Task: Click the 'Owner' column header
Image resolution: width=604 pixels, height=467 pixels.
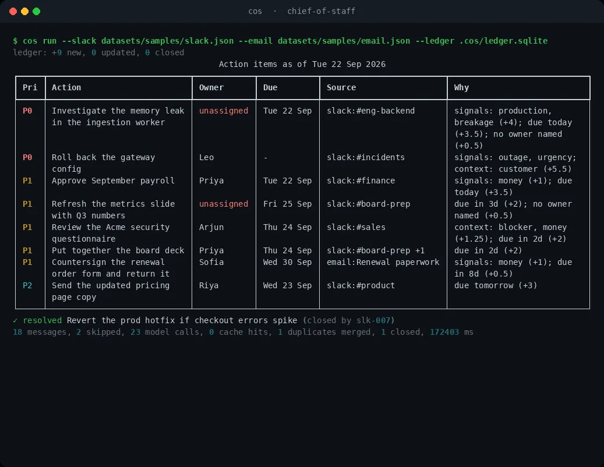Action: (211, 87)
